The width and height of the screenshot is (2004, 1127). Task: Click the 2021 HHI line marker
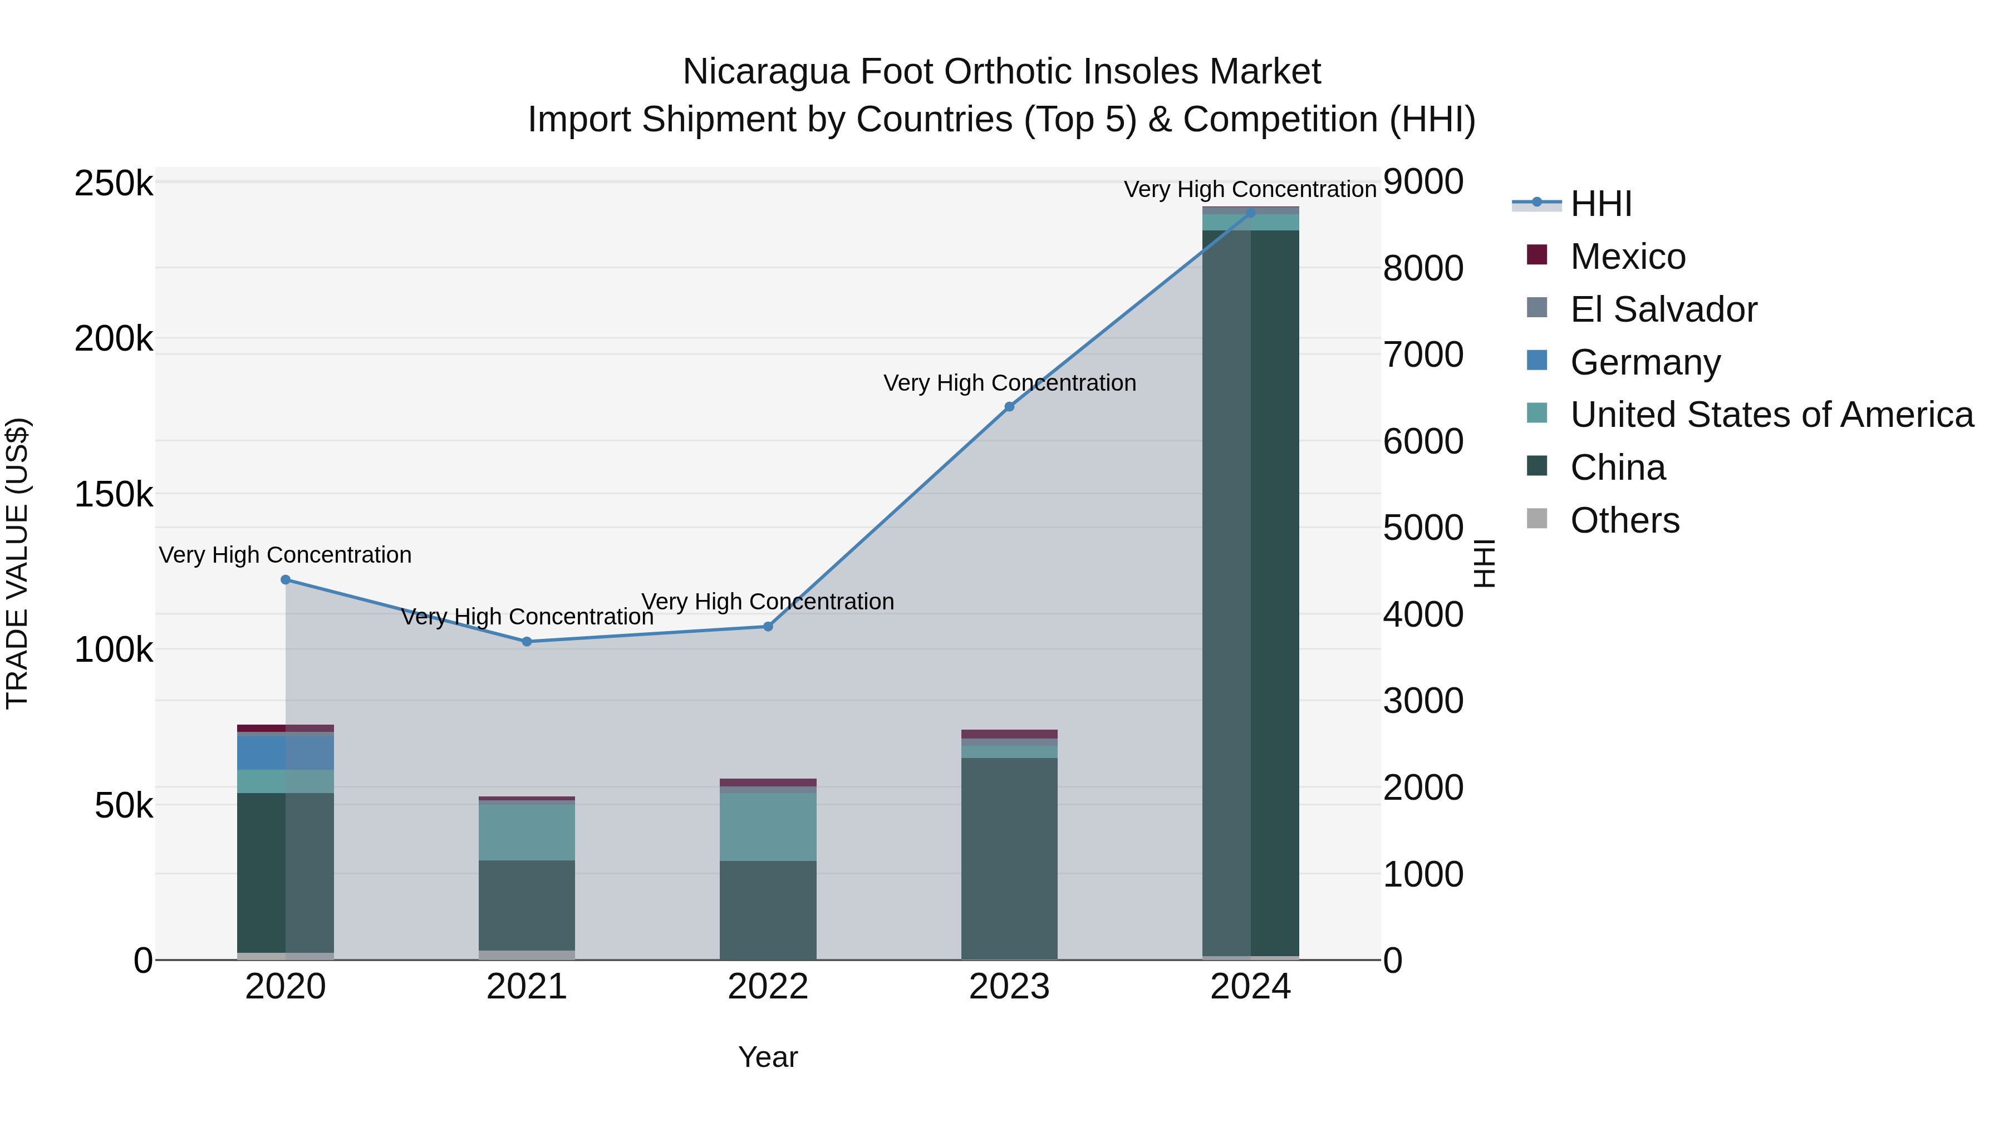(x=527, y=642)
